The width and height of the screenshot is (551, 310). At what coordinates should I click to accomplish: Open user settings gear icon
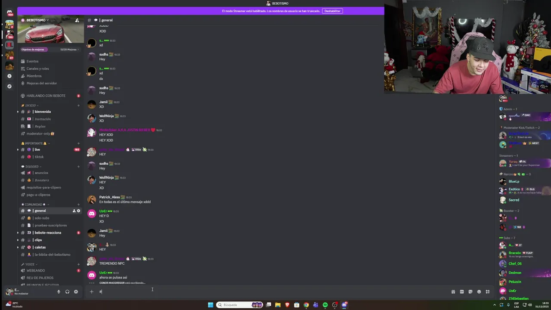tap(76, 291)
